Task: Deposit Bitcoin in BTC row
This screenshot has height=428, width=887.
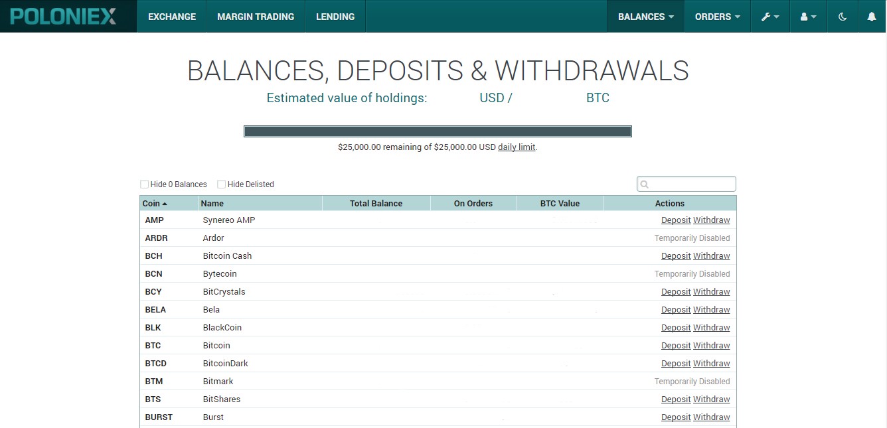Action: tap(676, 346)
